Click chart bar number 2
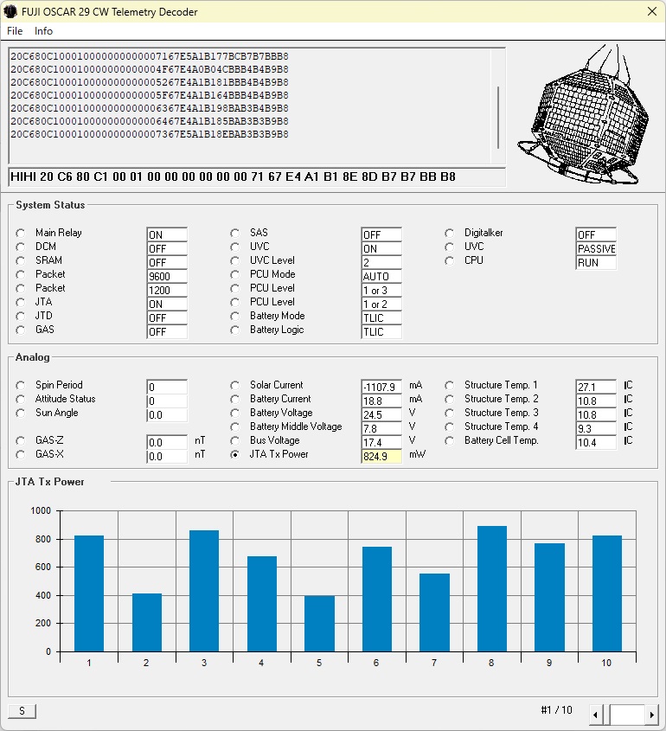Viewport: 666px width, 731px height. (x=147, y=622)
